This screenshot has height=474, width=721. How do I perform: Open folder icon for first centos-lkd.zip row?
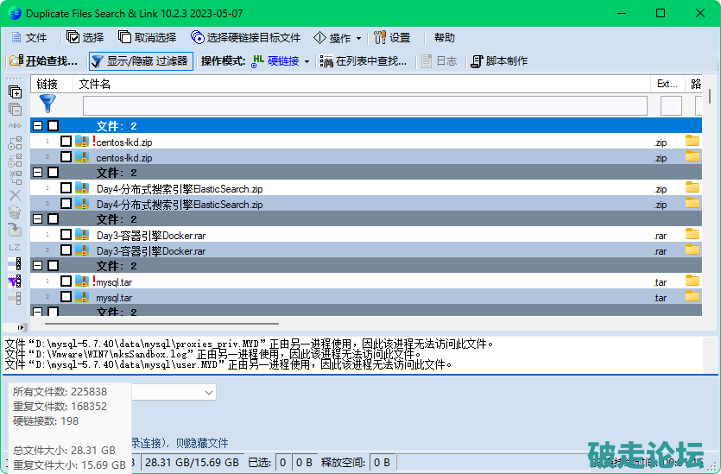[x=692, y=142]
